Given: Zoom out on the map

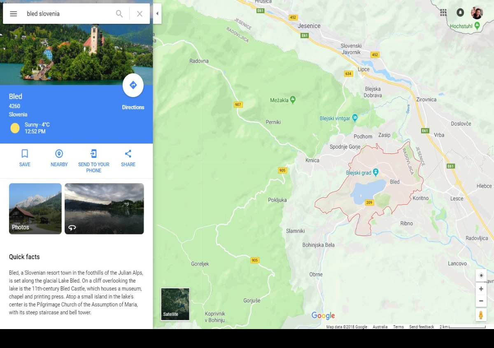Looking at the screenshot, I should coord(481,301).
